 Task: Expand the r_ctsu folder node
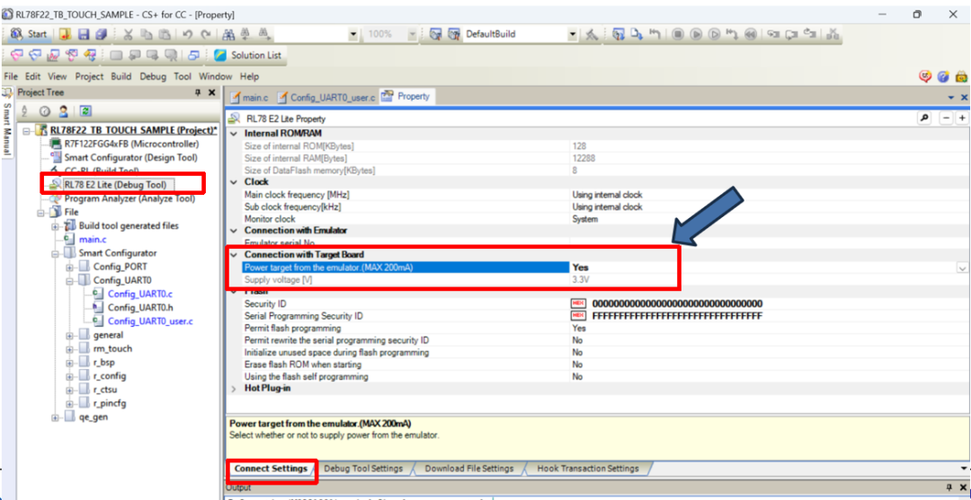click(x=70, y=390)
